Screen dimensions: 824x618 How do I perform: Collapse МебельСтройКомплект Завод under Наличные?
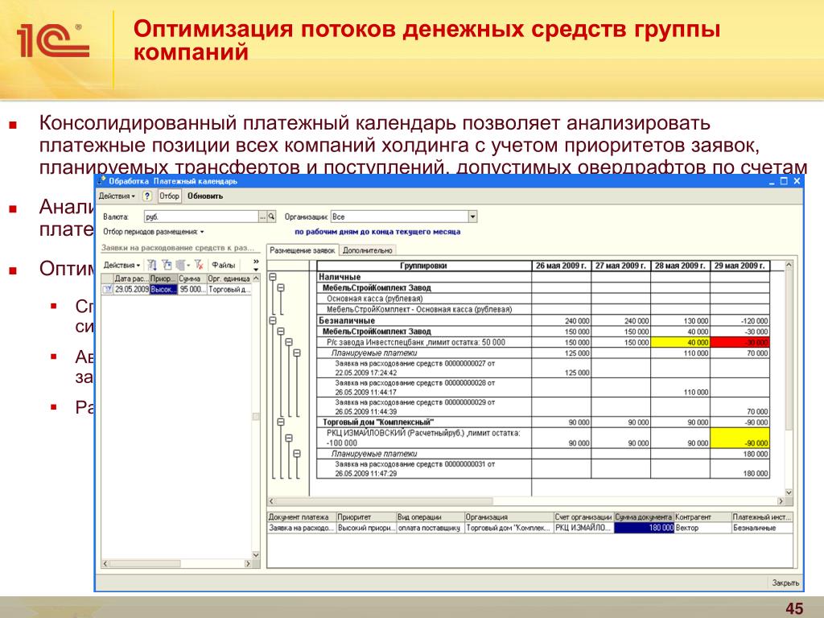281,288
